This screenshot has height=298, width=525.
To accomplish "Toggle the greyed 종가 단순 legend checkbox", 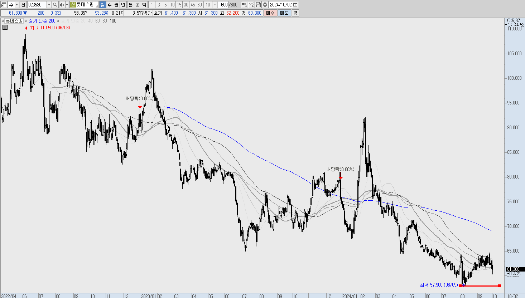I will (58, 21).
